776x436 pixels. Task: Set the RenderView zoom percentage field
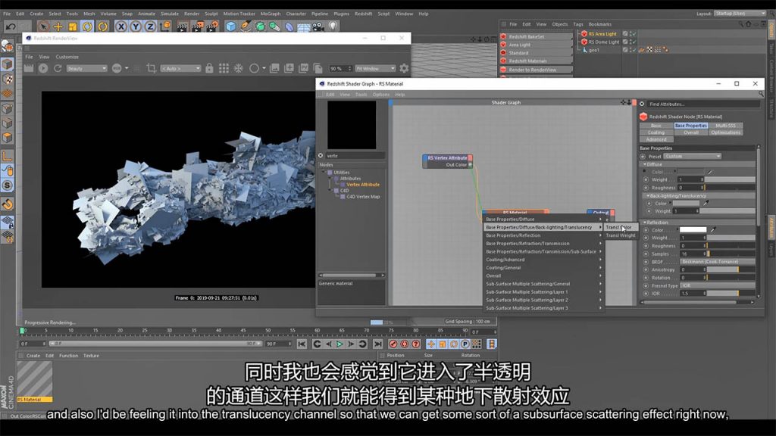point(340,68)
